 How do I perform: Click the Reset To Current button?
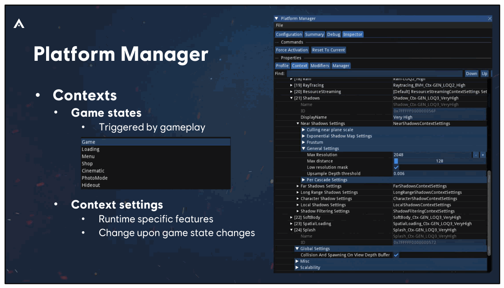click(x=328, y=50)
